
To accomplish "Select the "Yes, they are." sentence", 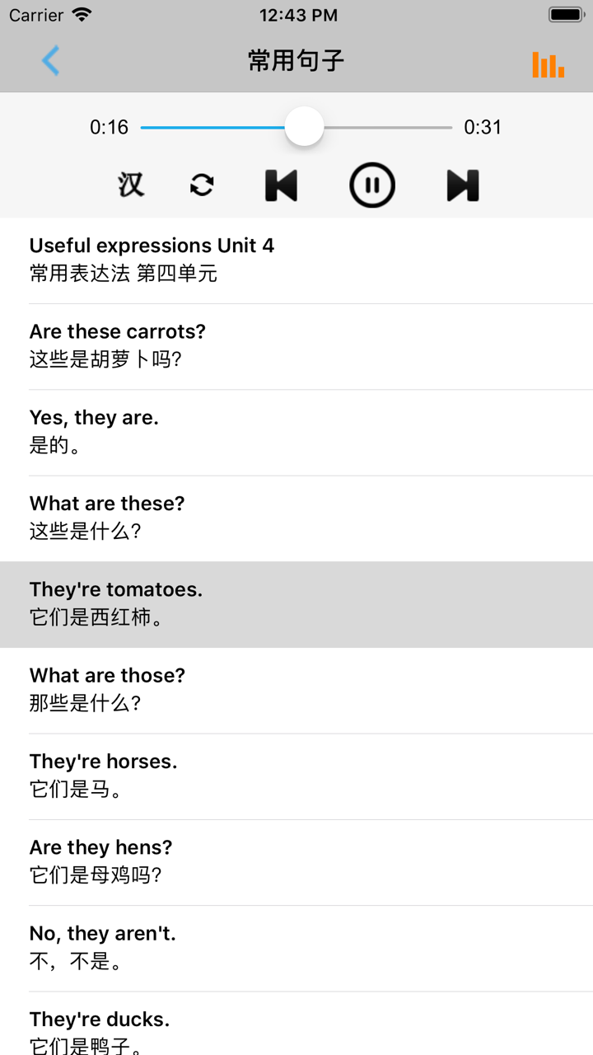I will [x=296, y=431].
